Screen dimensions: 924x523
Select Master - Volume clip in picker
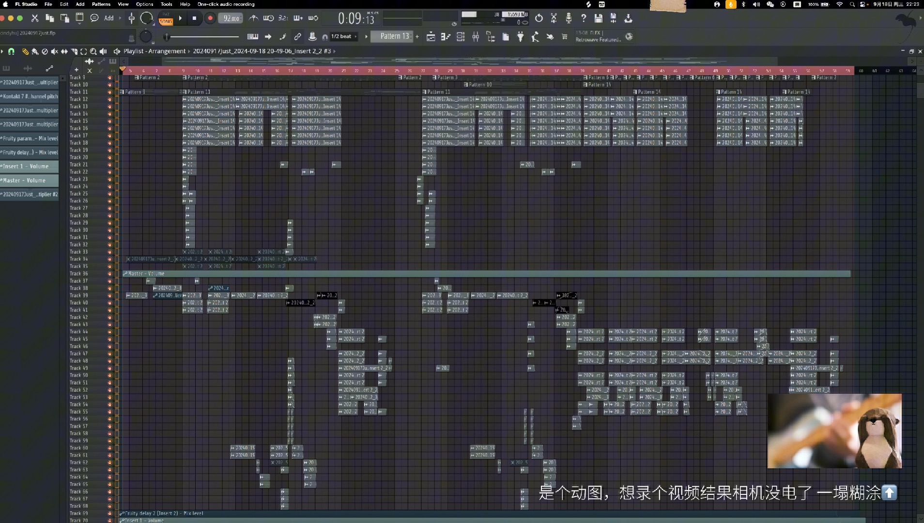click(29, 180)
